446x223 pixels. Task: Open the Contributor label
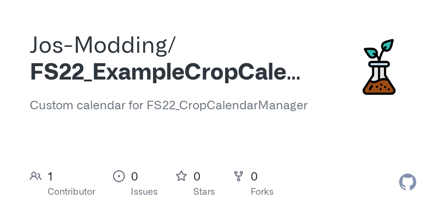71,192
